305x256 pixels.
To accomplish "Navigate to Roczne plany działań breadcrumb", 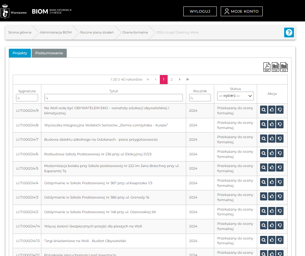I will [97, 32].
